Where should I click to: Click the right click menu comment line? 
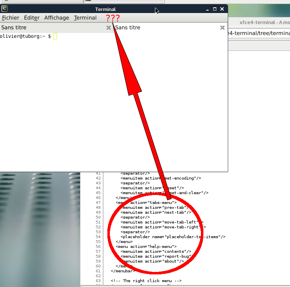pyautogui.click(x=146, y=281)
